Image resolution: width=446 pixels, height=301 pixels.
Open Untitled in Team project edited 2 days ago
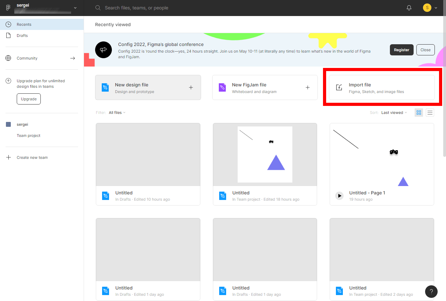382,259
